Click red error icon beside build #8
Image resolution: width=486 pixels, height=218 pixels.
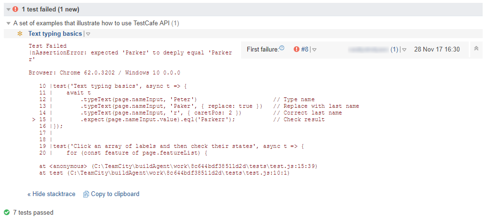(296, 49)
